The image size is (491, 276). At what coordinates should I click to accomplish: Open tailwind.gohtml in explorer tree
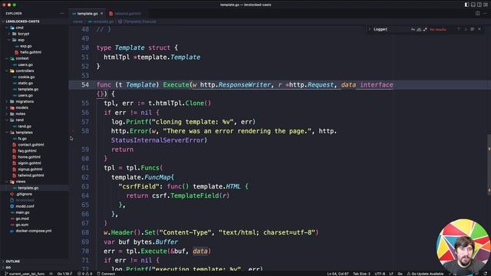tap(31, 176)
